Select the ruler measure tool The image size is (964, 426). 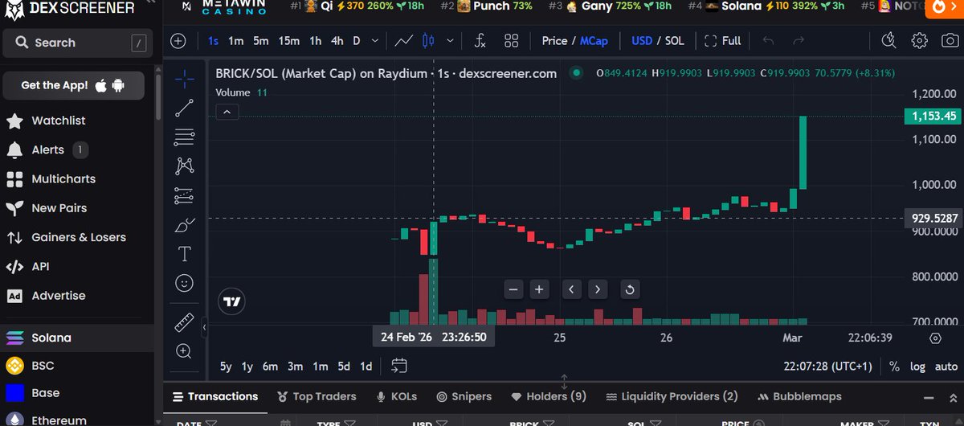[185, 322]
